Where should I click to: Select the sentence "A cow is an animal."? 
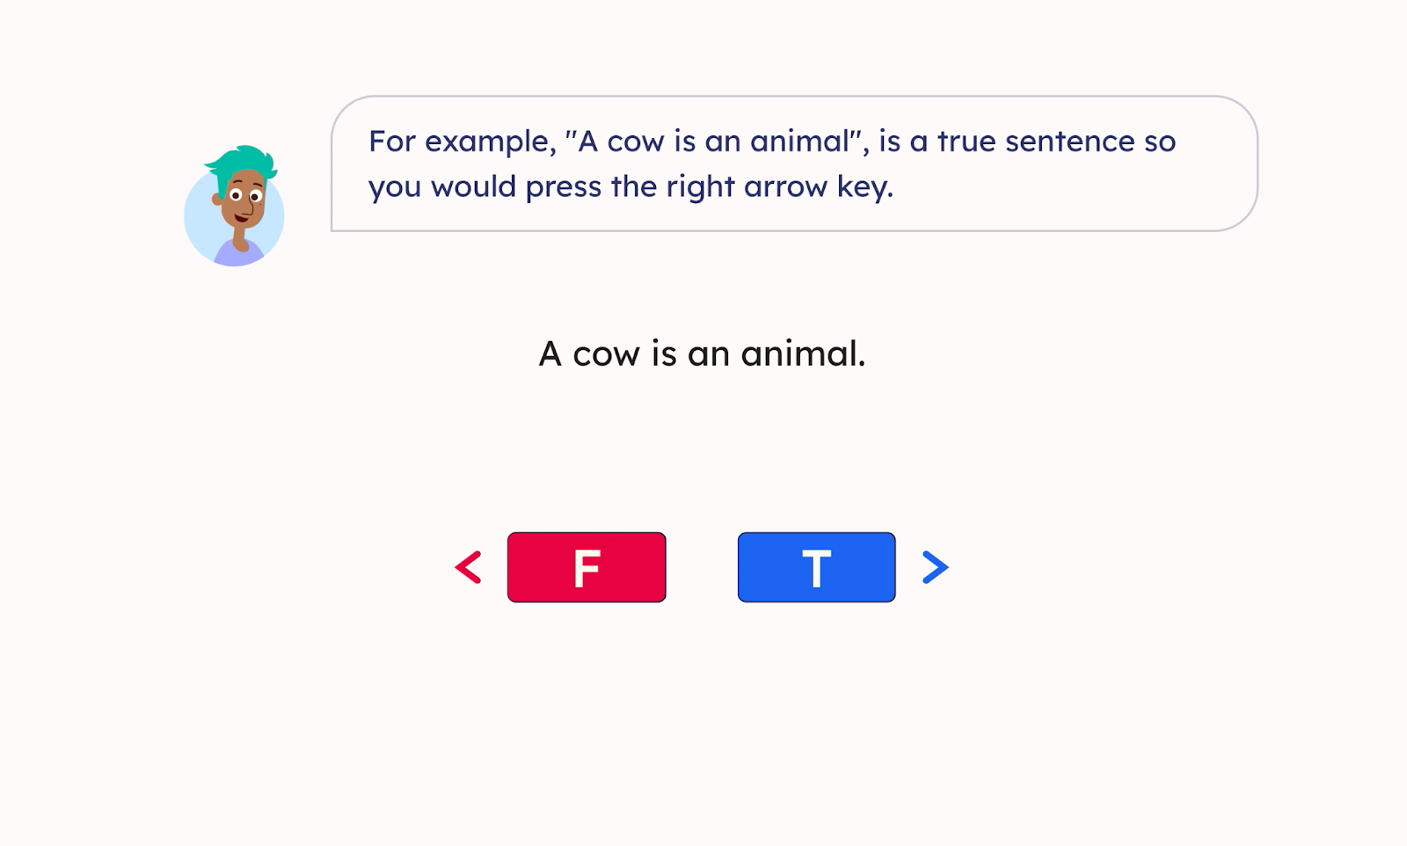point(702,354)
